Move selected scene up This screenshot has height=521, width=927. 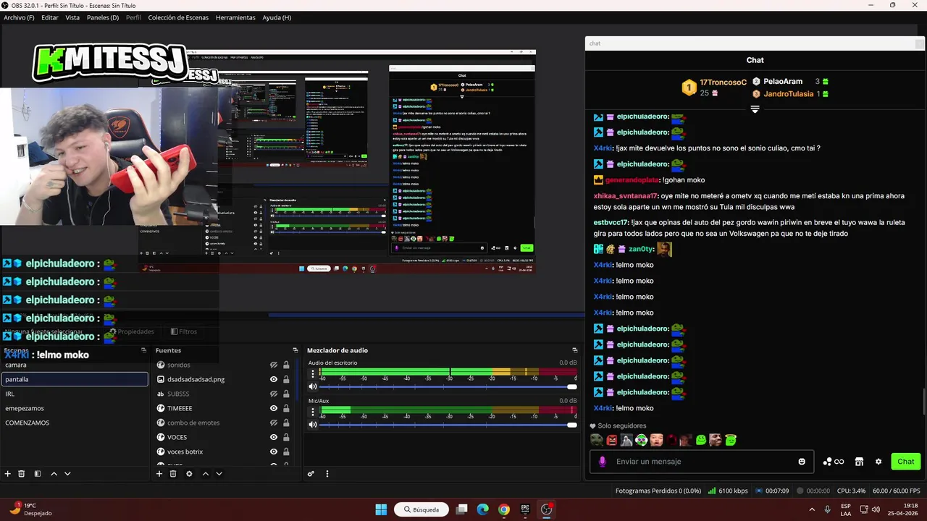click(x=54, y=474)
